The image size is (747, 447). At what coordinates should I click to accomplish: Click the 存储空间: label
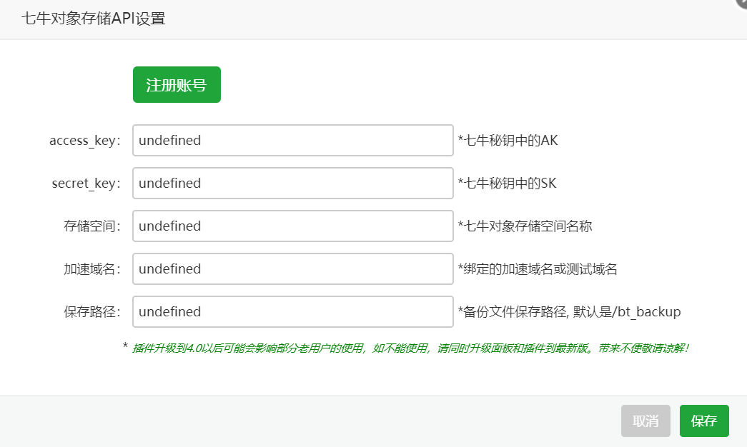(x=92, y=226)
